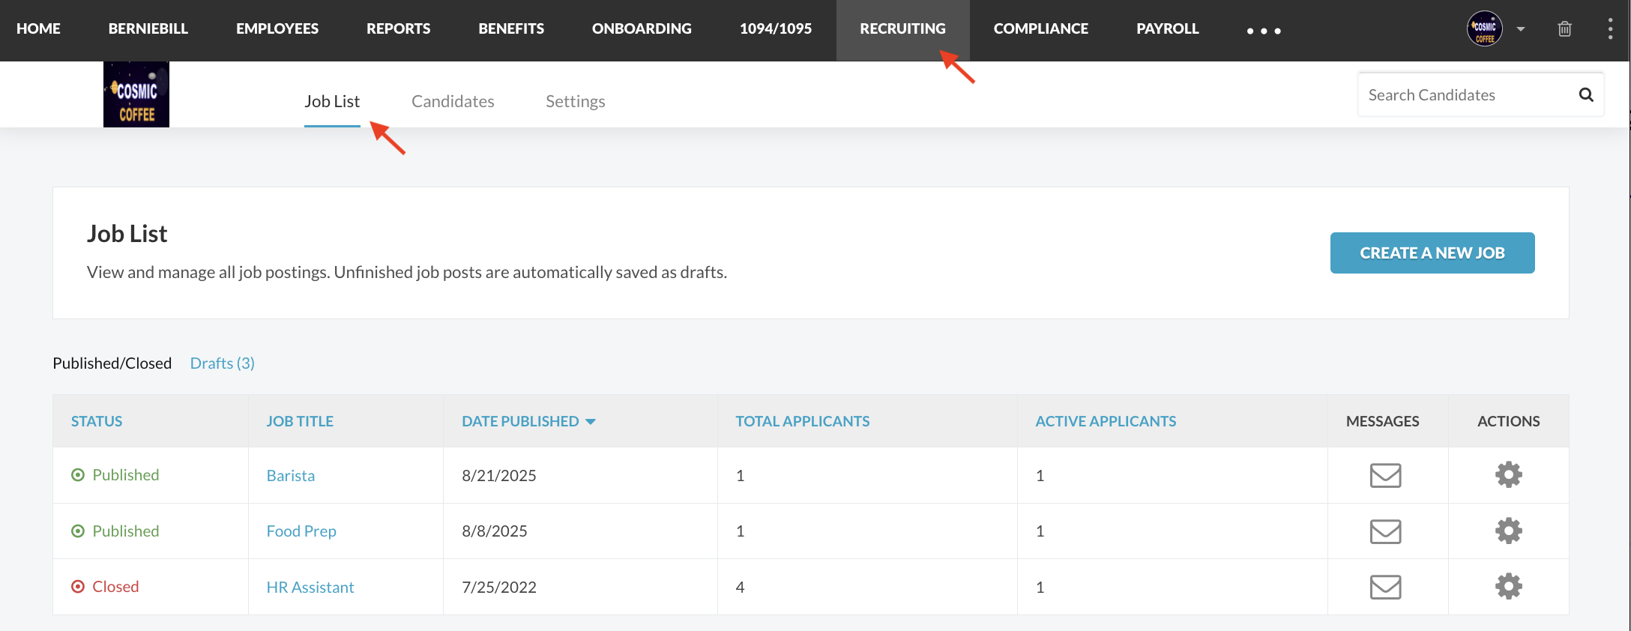1631x631 pixels.
Task: Open actions gear for Food Prep
Action: point(1508,531)
